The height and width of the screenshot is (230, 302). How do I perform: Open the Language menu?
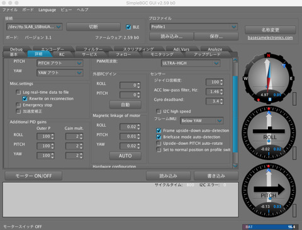click(47, 10)
